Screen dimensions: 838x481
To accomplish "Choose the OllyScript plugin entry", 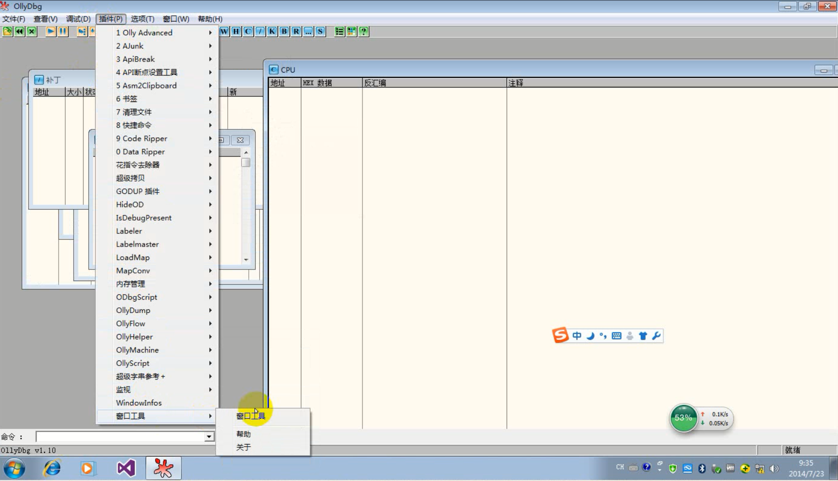I will 157,363.
